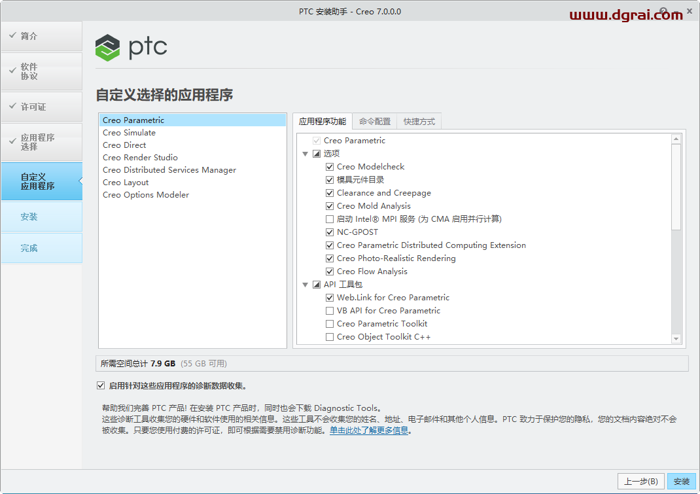Image resolution: width=700 pixels, height=494 pixels.
Task: Select Creo Simulate in application list
Action: click(x=192, y=133)
